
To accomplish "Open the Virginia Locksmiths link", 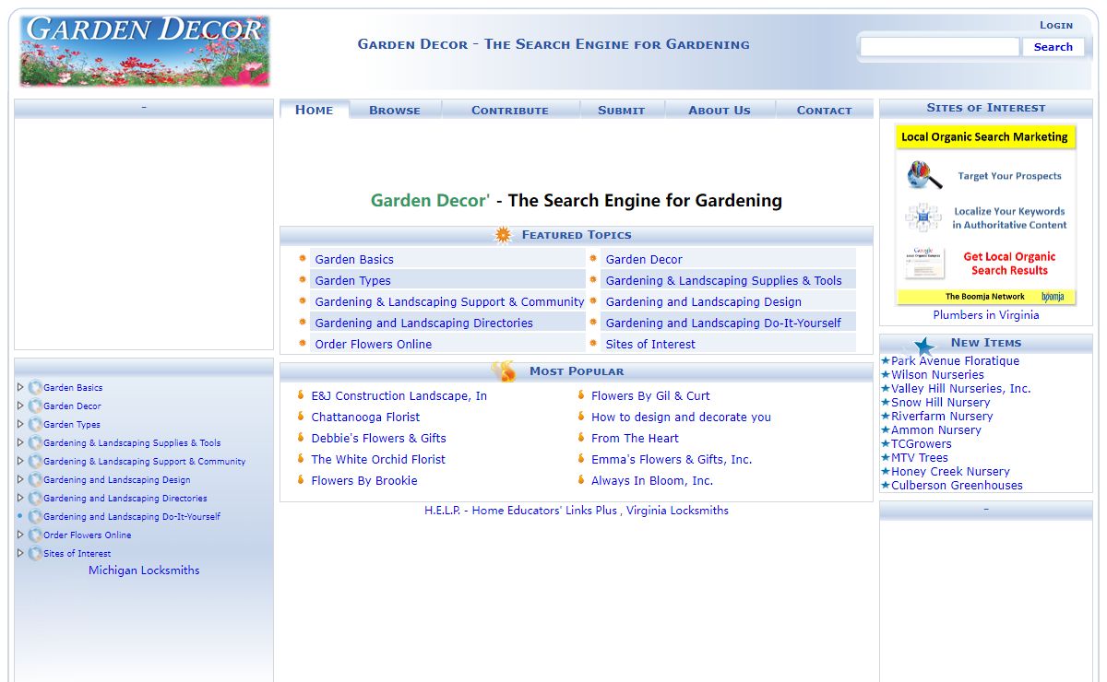I will click(677, 511).
